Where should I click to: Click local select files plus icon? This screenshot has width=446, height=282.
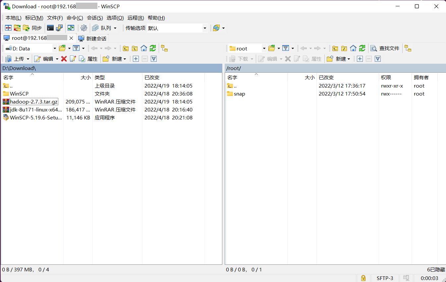coord(136,59)
